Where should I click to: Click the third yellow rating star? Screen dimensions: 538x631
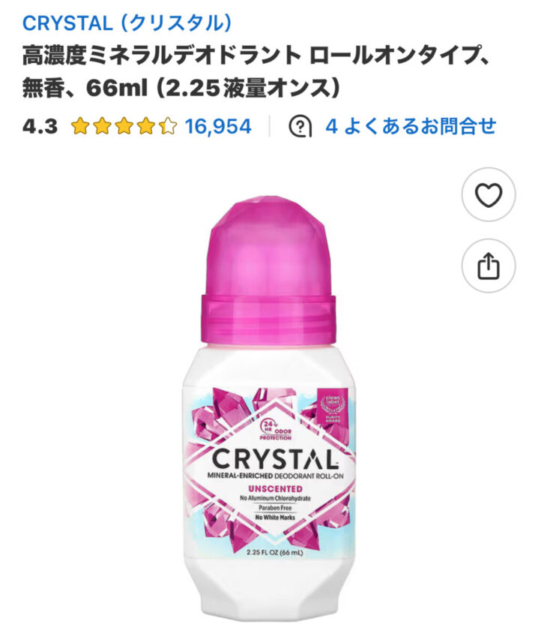tap(124, 126)
